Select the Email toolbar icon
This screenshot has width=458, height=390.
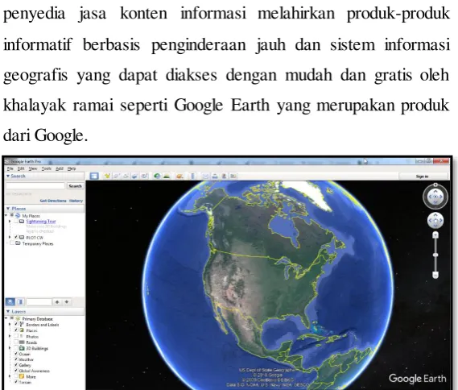coord(205,176)
